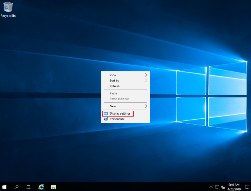This screenshot has width=251, height=191.
Task: Show hidden system tray icons
Action: click(211, 187)
